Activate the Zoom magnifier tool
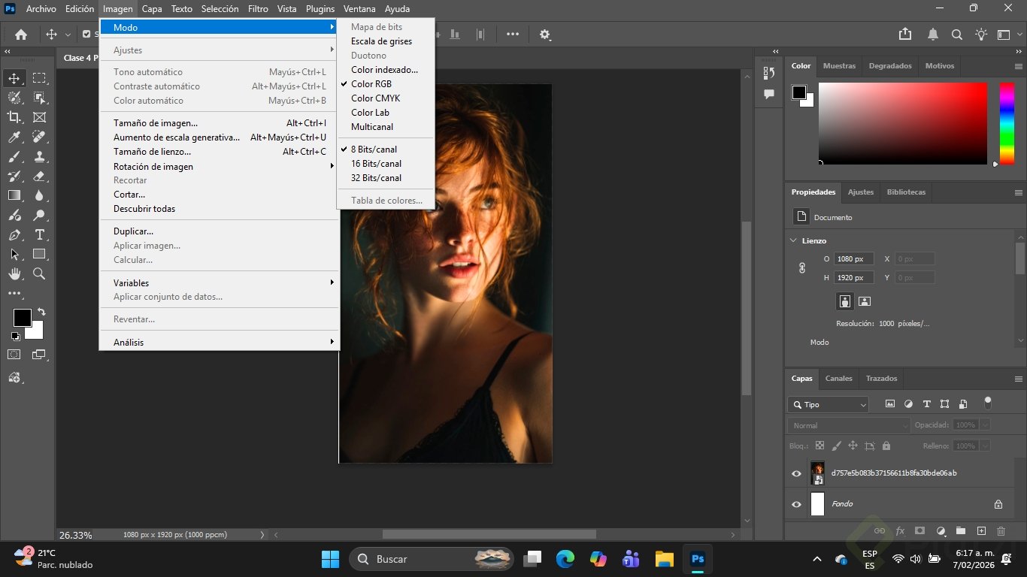The width and height of the screenshot is (1027, 577). point(39,274)
